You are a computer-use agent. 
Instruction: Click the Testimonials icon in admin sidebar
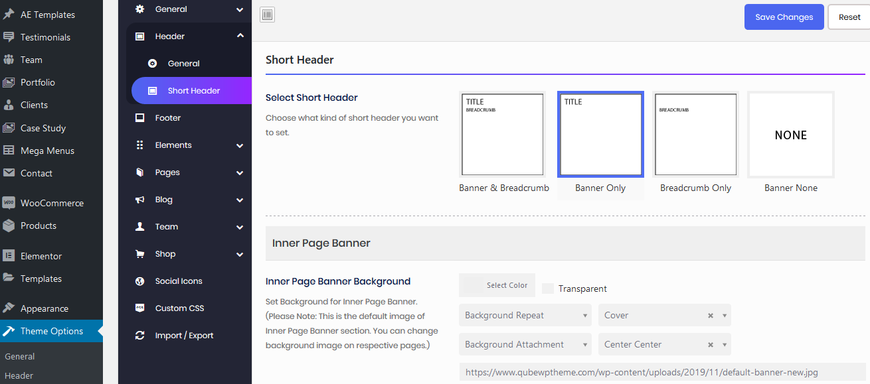pos(9,37)
